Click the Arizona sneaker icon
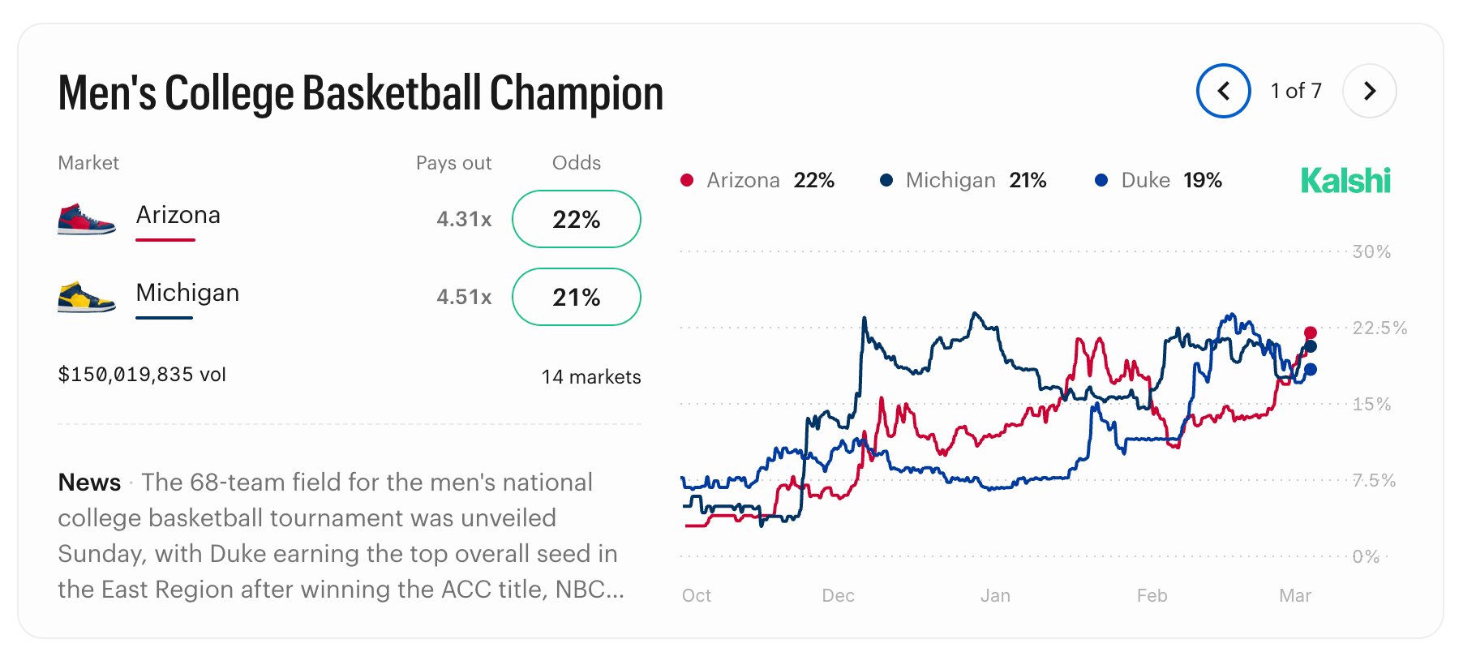1476x665 pixels. [x=86, y=219]
